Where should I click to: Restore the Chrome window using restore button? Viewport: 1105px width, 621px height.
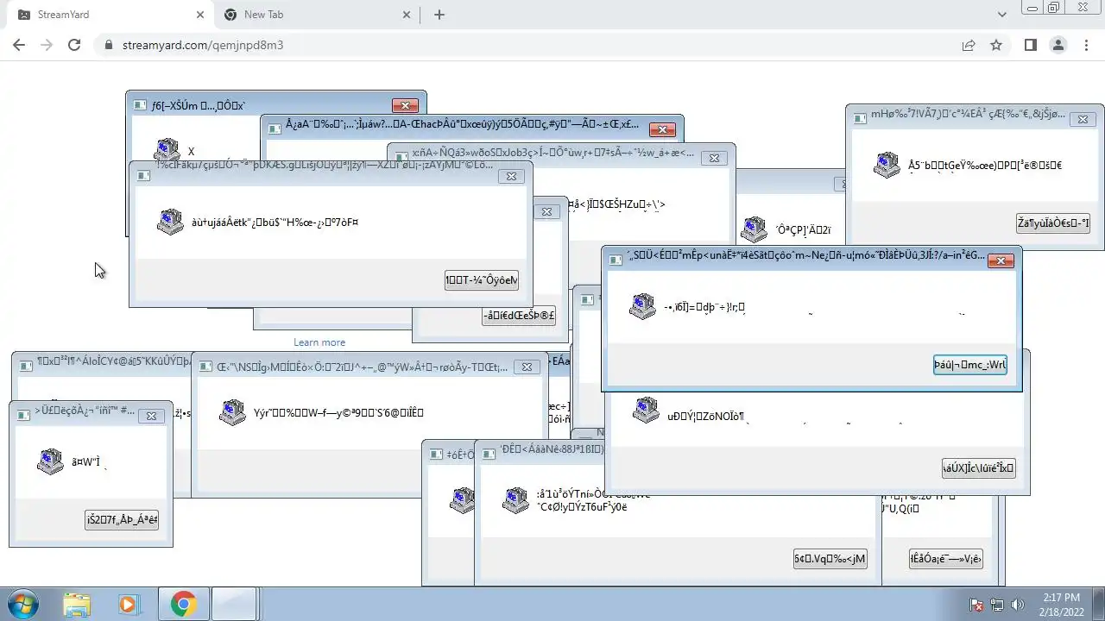(1053, 7)
